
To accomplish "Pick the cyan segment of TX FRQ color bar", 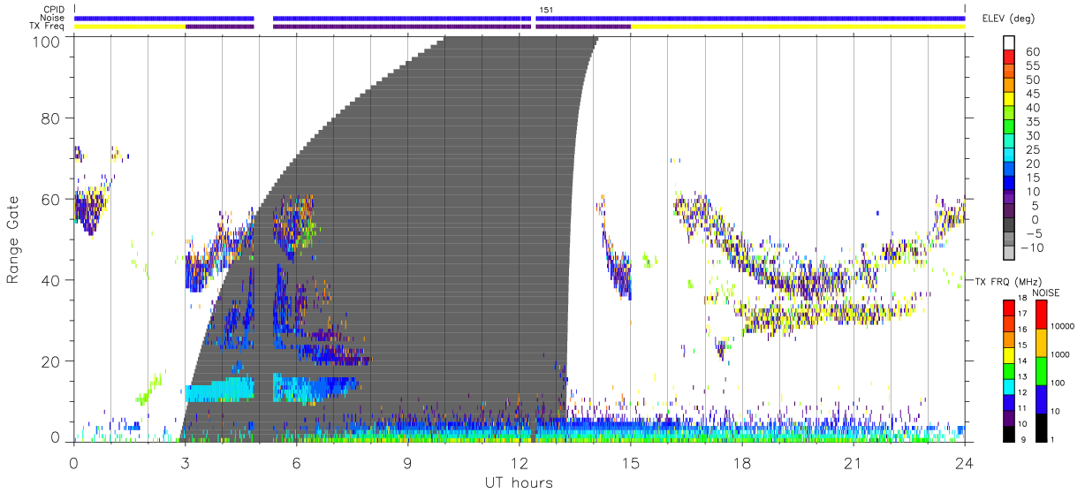I will (x=1010, y=387).
